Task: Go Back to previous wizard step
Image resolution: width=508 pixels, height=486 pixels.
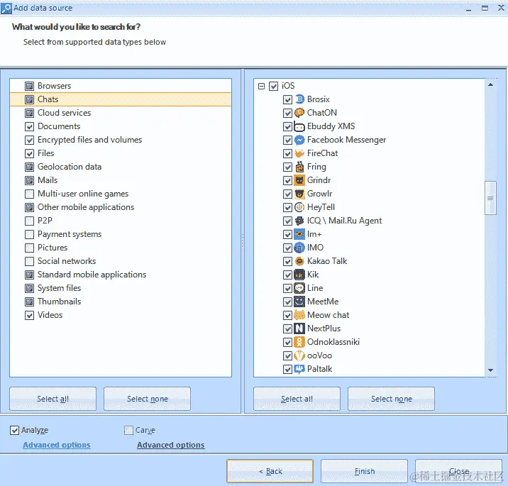Action: pos(270,471)
